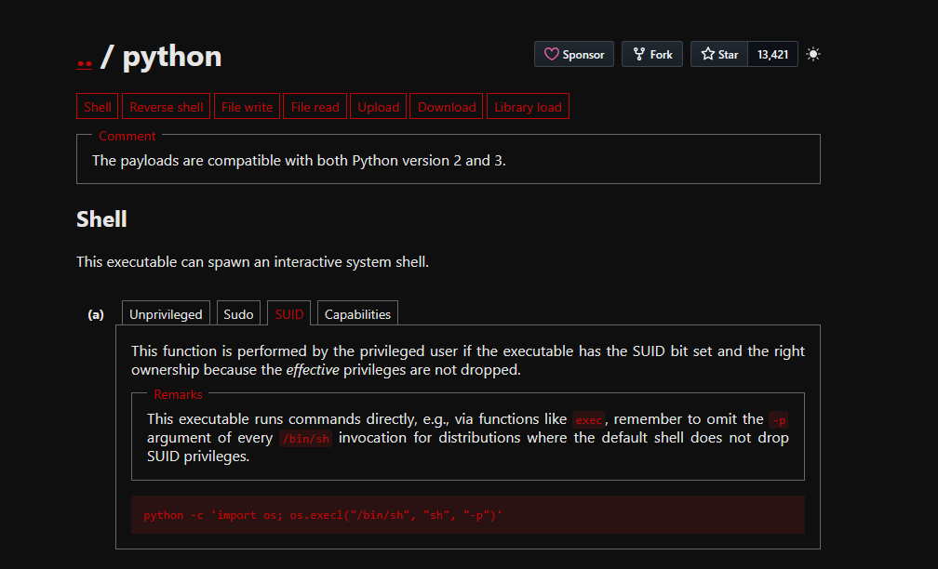The width and height of the screenshot is (938, 569).
Task: Click the inline '/bin/sh' code snippet
Action: point(305,438)
